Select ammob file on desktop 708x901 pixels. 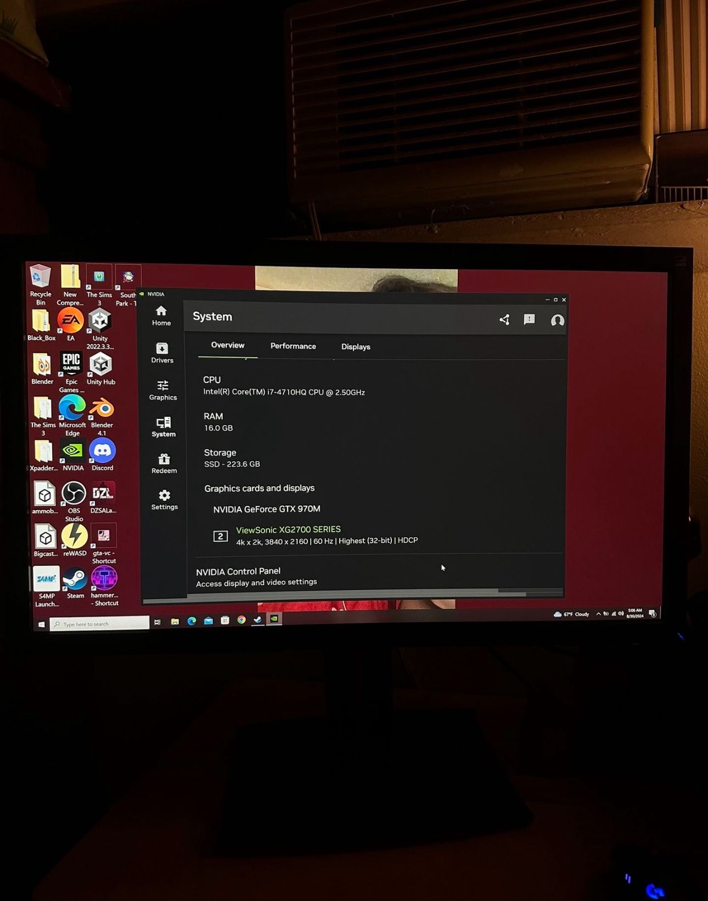coord(44,498)
